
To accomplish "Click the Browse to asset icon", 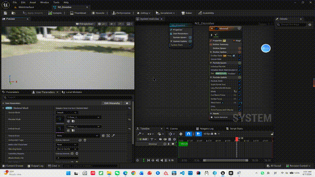I will coord(13,13).
